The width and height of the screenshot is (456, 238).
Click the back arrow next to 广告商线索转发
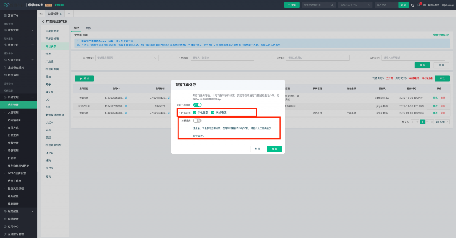pyautogui.click(x=43, y=21)
